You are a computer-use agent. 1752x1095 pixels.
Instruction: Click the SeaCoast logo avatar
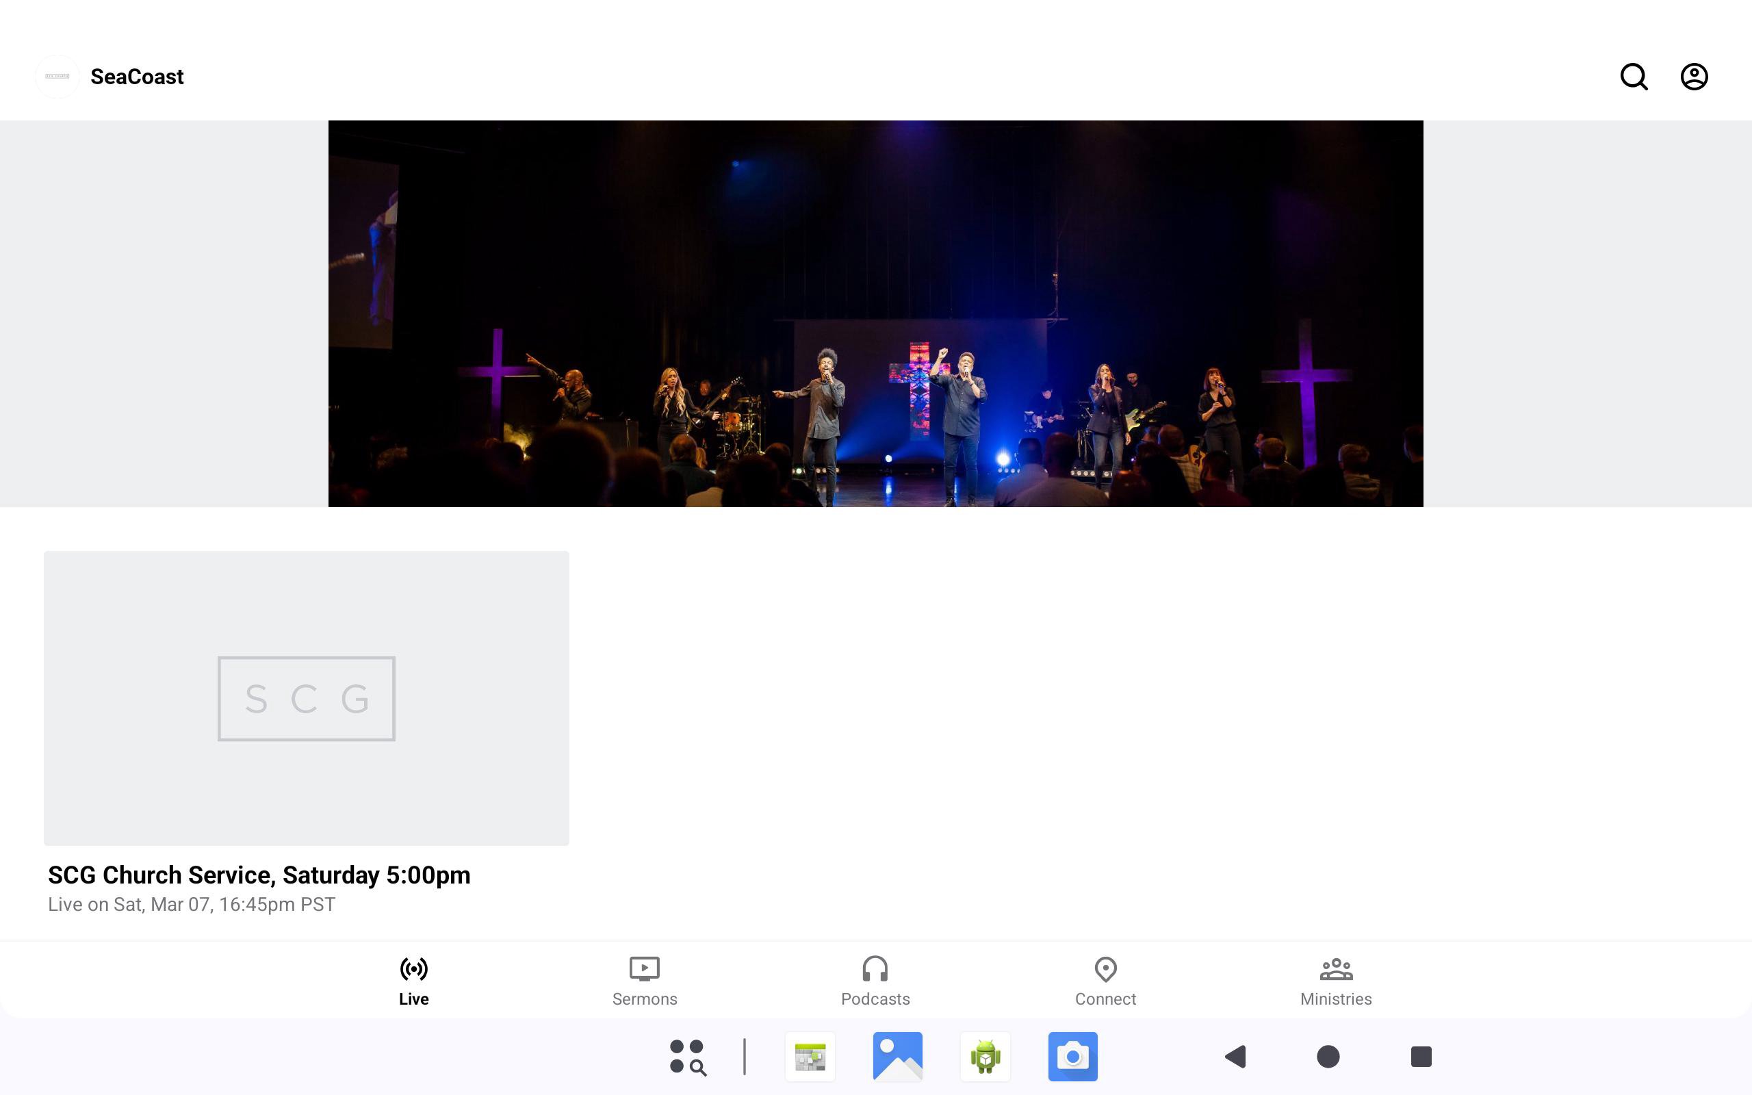point(57,77)
